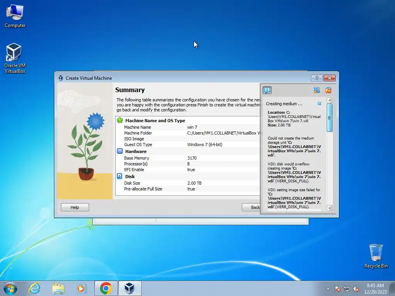395x296 pixels.
Task: Click the 2.00 TB disk size value
Action: [x=194, y=183]
